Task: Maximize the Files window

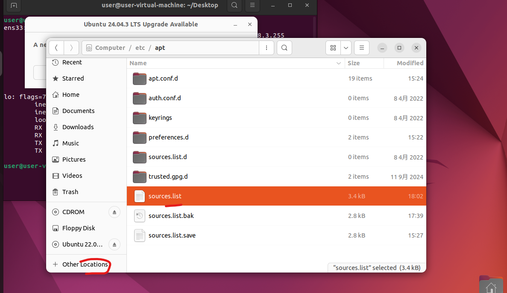Action: [399, 48]
